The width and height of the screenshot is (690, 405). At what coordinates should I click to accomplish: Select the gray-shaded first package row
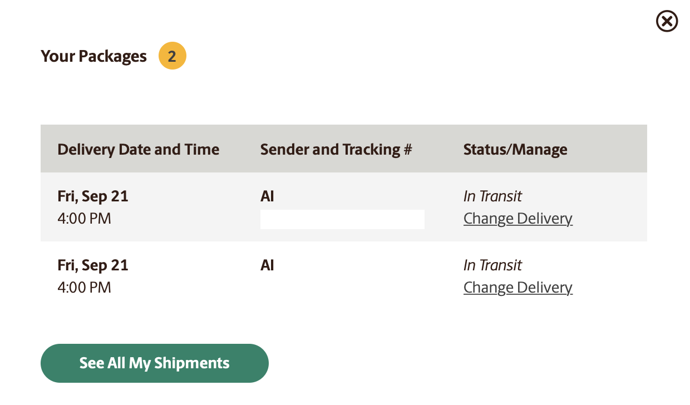pos(344,207)
